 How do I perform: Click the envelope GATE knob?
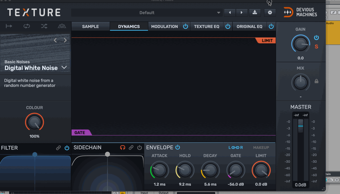[236, 170]
